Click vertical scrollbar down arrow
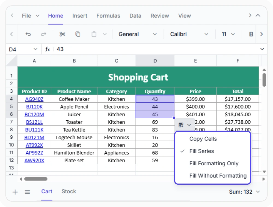Image resolution: width=273 pixels, height=207 pixels. (264, 172)
